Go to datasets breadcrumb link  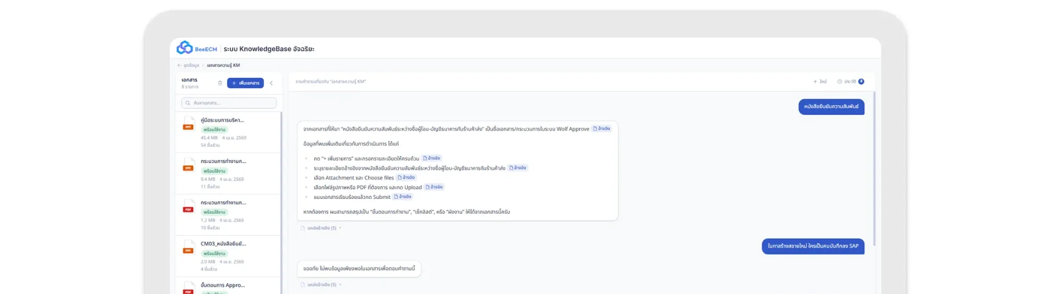(191, 65)
